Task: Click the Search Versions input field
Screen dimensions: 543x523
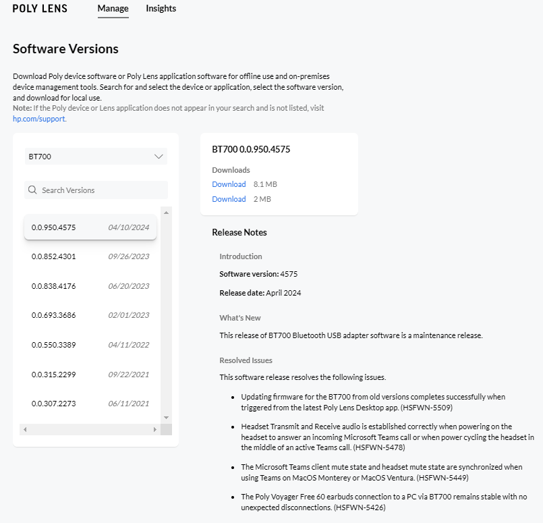Action: coord(96,190)
